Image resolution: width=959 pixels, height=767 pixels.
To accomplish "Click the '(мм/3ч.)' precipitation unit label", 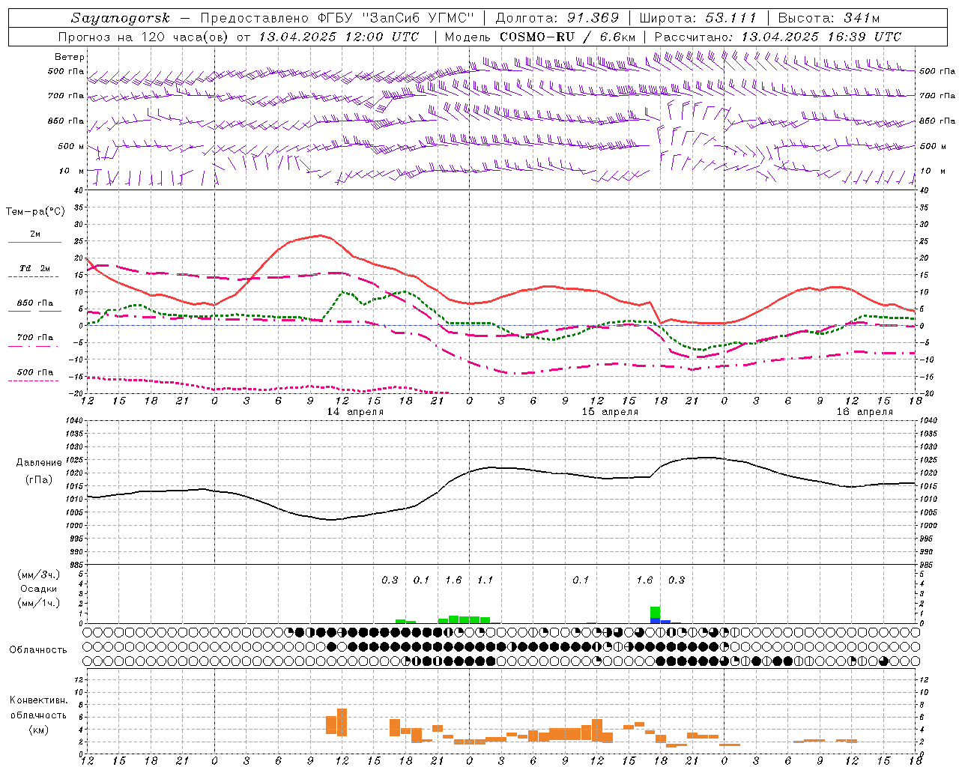I will coord(38,575).
